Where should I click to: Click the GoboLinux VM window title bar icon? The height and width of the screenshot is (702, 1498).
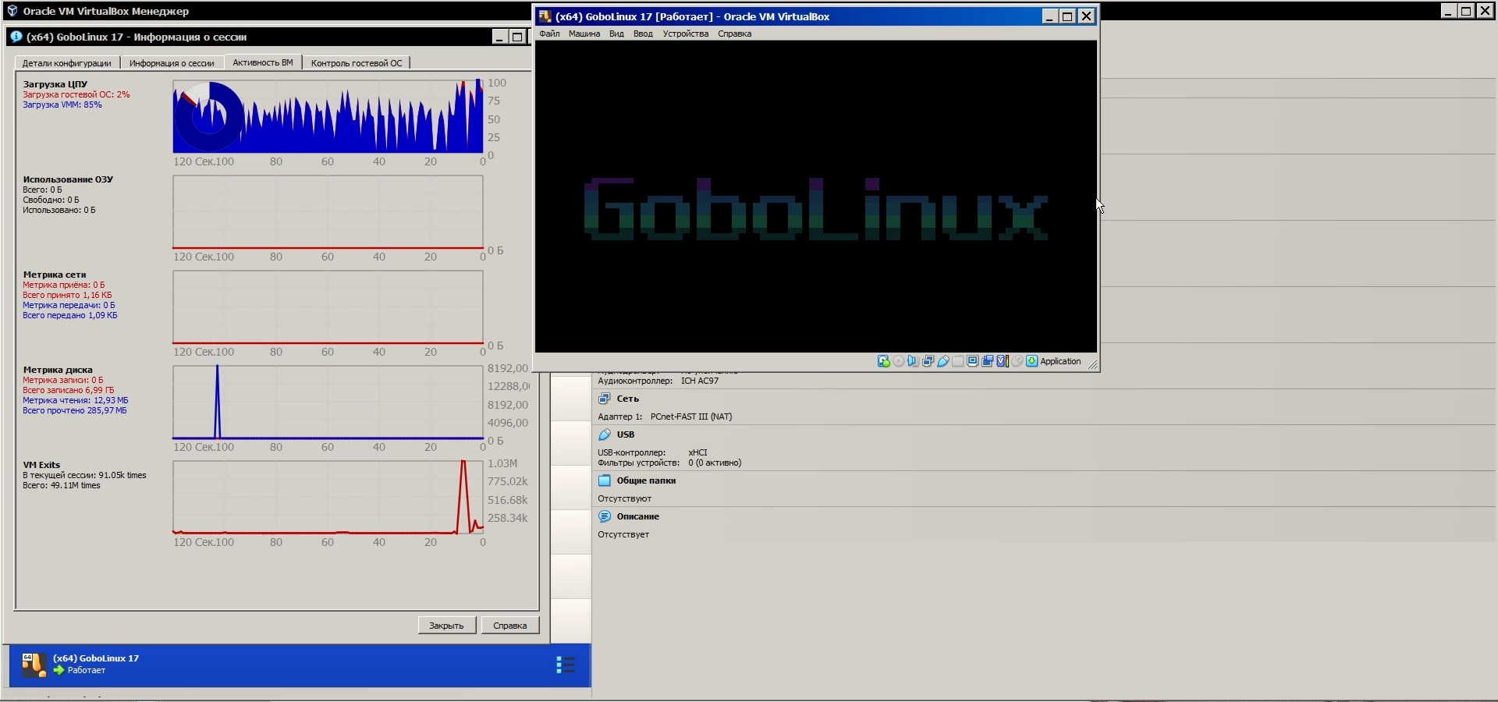pos(545,16)
